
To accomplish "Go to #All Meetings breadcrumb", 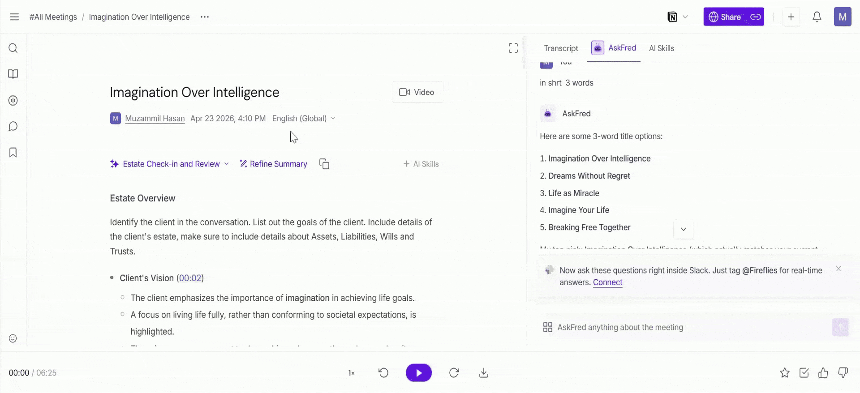I will tap(53, 17).
